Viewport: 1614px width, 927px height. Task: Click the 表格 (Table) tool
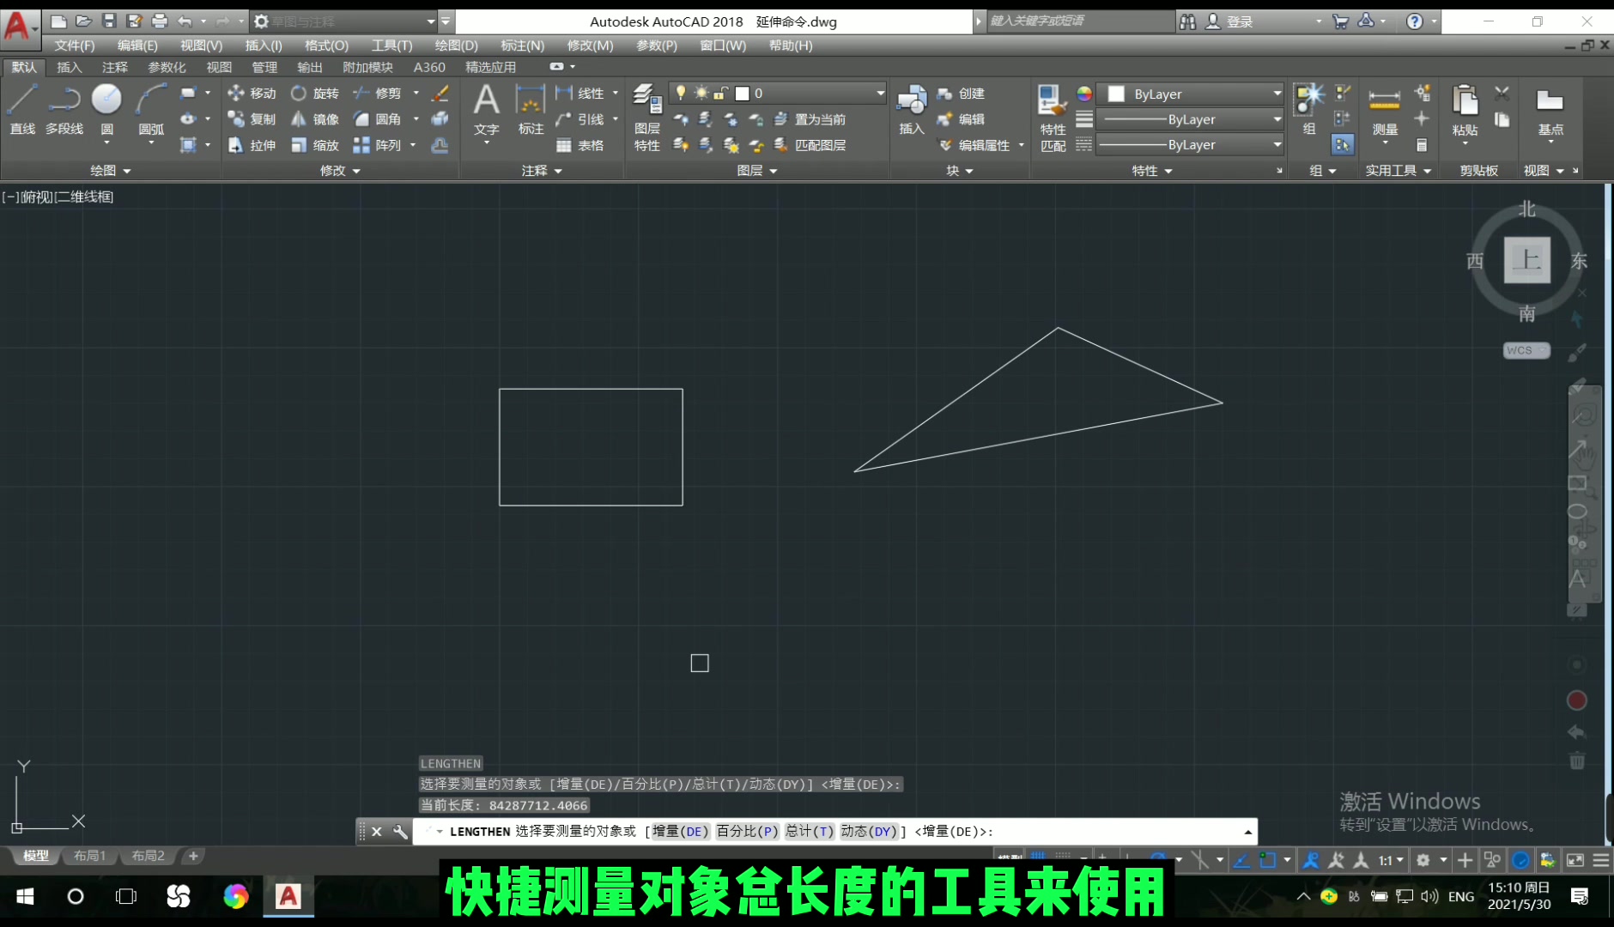pos(580,145)
